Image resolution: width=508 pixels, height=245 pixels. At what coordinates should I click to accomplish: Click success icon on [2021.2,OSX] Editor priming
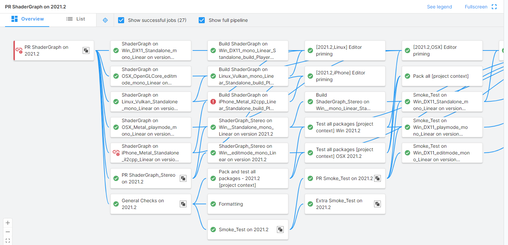coord(407,50)
